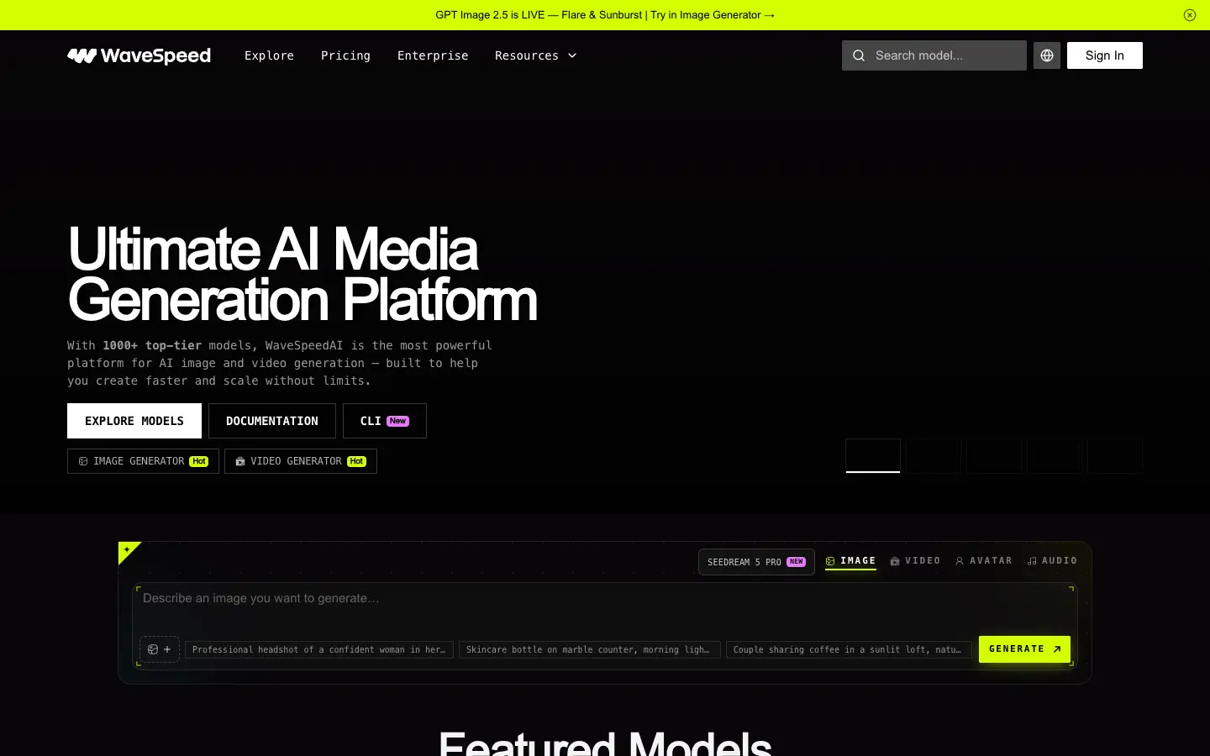The width and height of the screenshot is (1210, 756).
Task: Click the GPT Image 2.5 banner link
Action: tap(605, 15)
